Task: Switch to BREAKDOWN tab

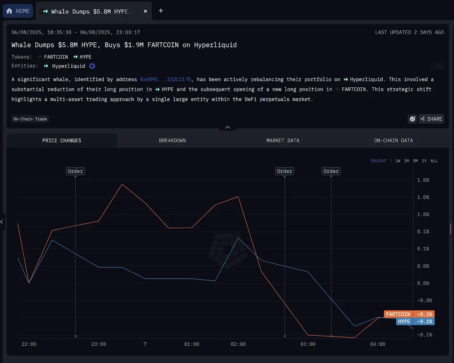Action: [x=172, y=140]
